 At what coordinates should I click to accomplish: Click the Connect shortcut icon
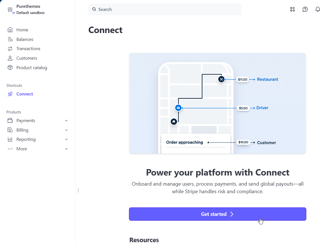[x=10, y=94]
